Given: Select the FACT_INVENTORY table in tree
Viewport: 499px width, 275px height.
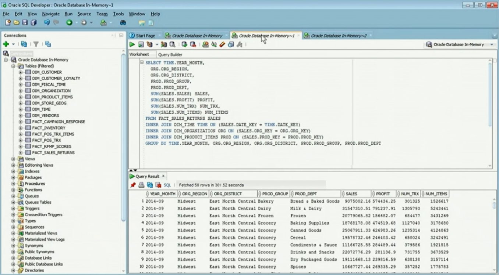Looking at the screenshot, I should click(x=49, y=128).
